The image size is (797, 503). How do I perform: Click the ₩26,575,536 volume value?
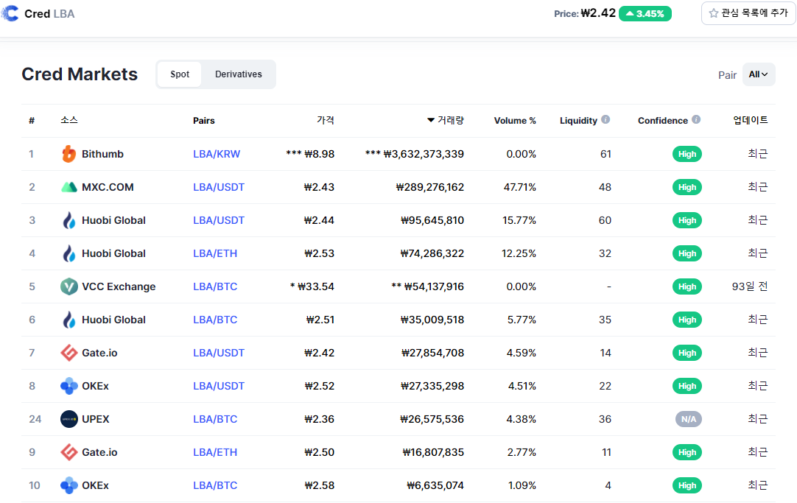point(432,419)
